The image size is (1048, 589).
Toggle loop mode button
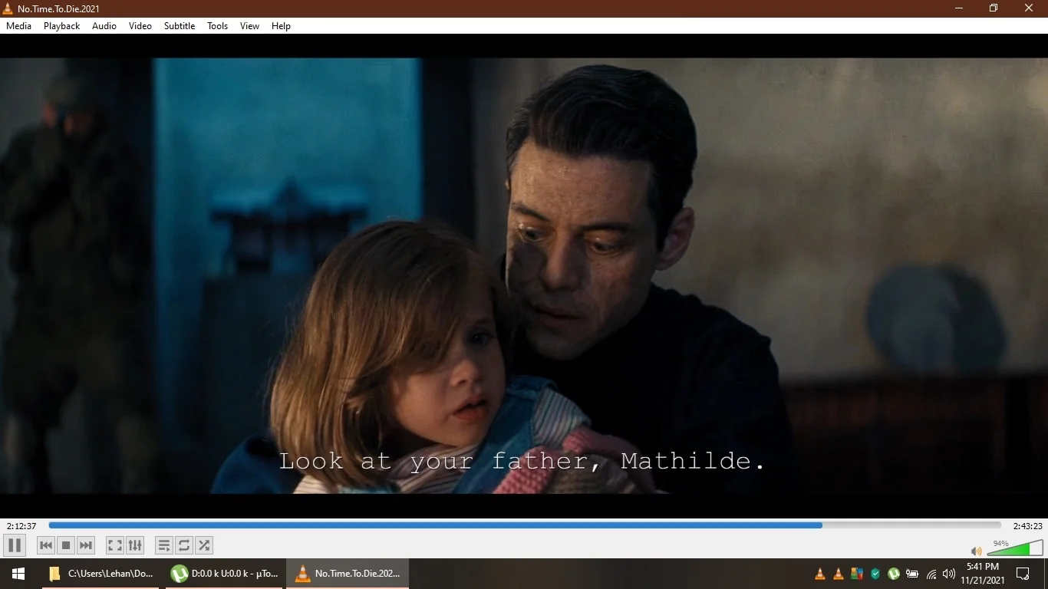[x=184, y=545]
